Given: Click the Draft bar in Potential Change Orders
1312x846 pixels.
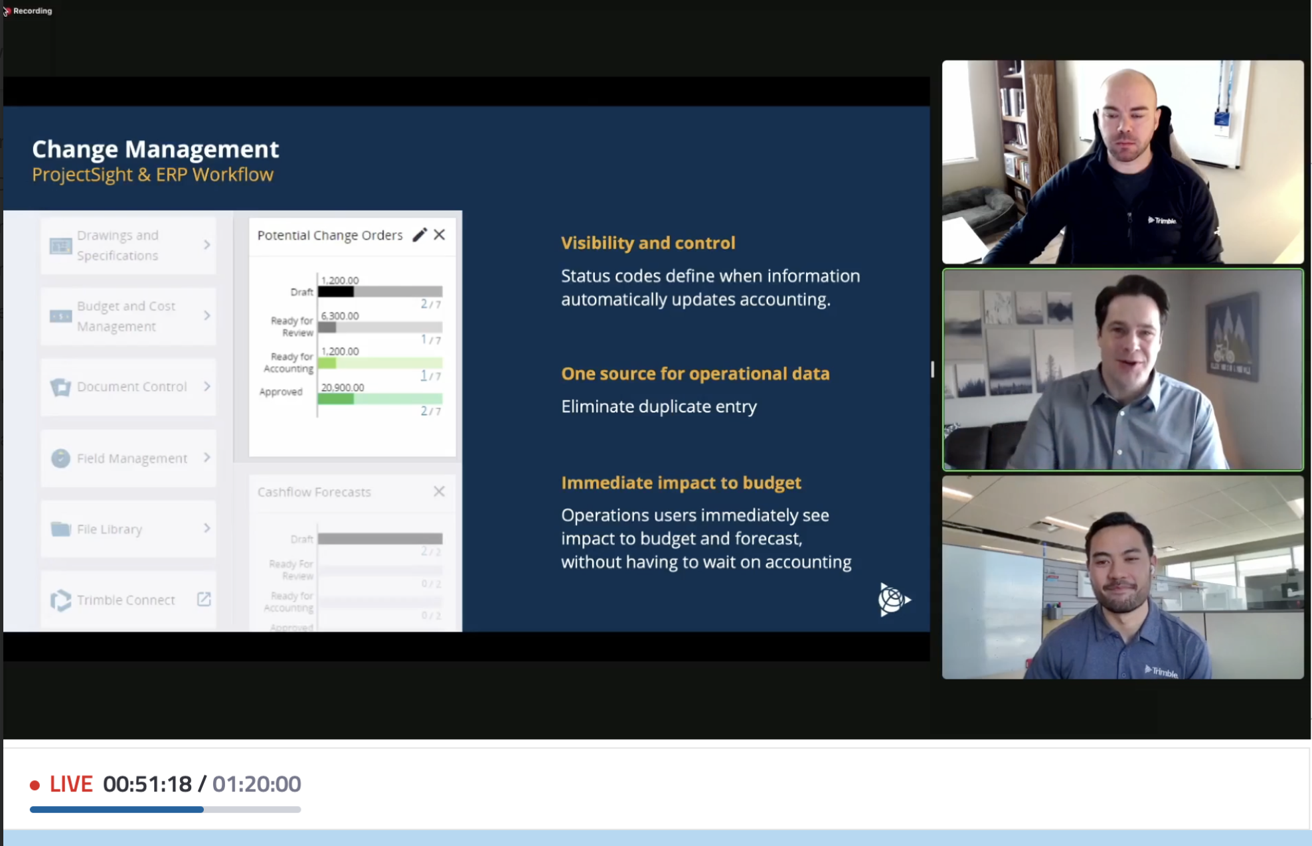Looking at the screenshot, I should click(x=380, y=292).
